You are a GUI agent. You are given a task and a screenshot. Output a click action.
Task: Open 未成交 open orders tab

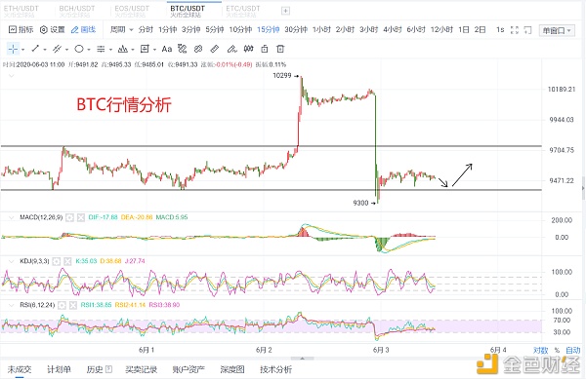20,369
